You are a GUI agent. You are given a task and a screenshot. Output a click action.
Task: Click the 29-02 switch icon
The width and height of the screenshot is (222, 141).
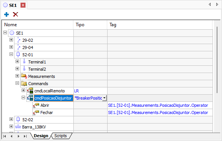point(19,40)
